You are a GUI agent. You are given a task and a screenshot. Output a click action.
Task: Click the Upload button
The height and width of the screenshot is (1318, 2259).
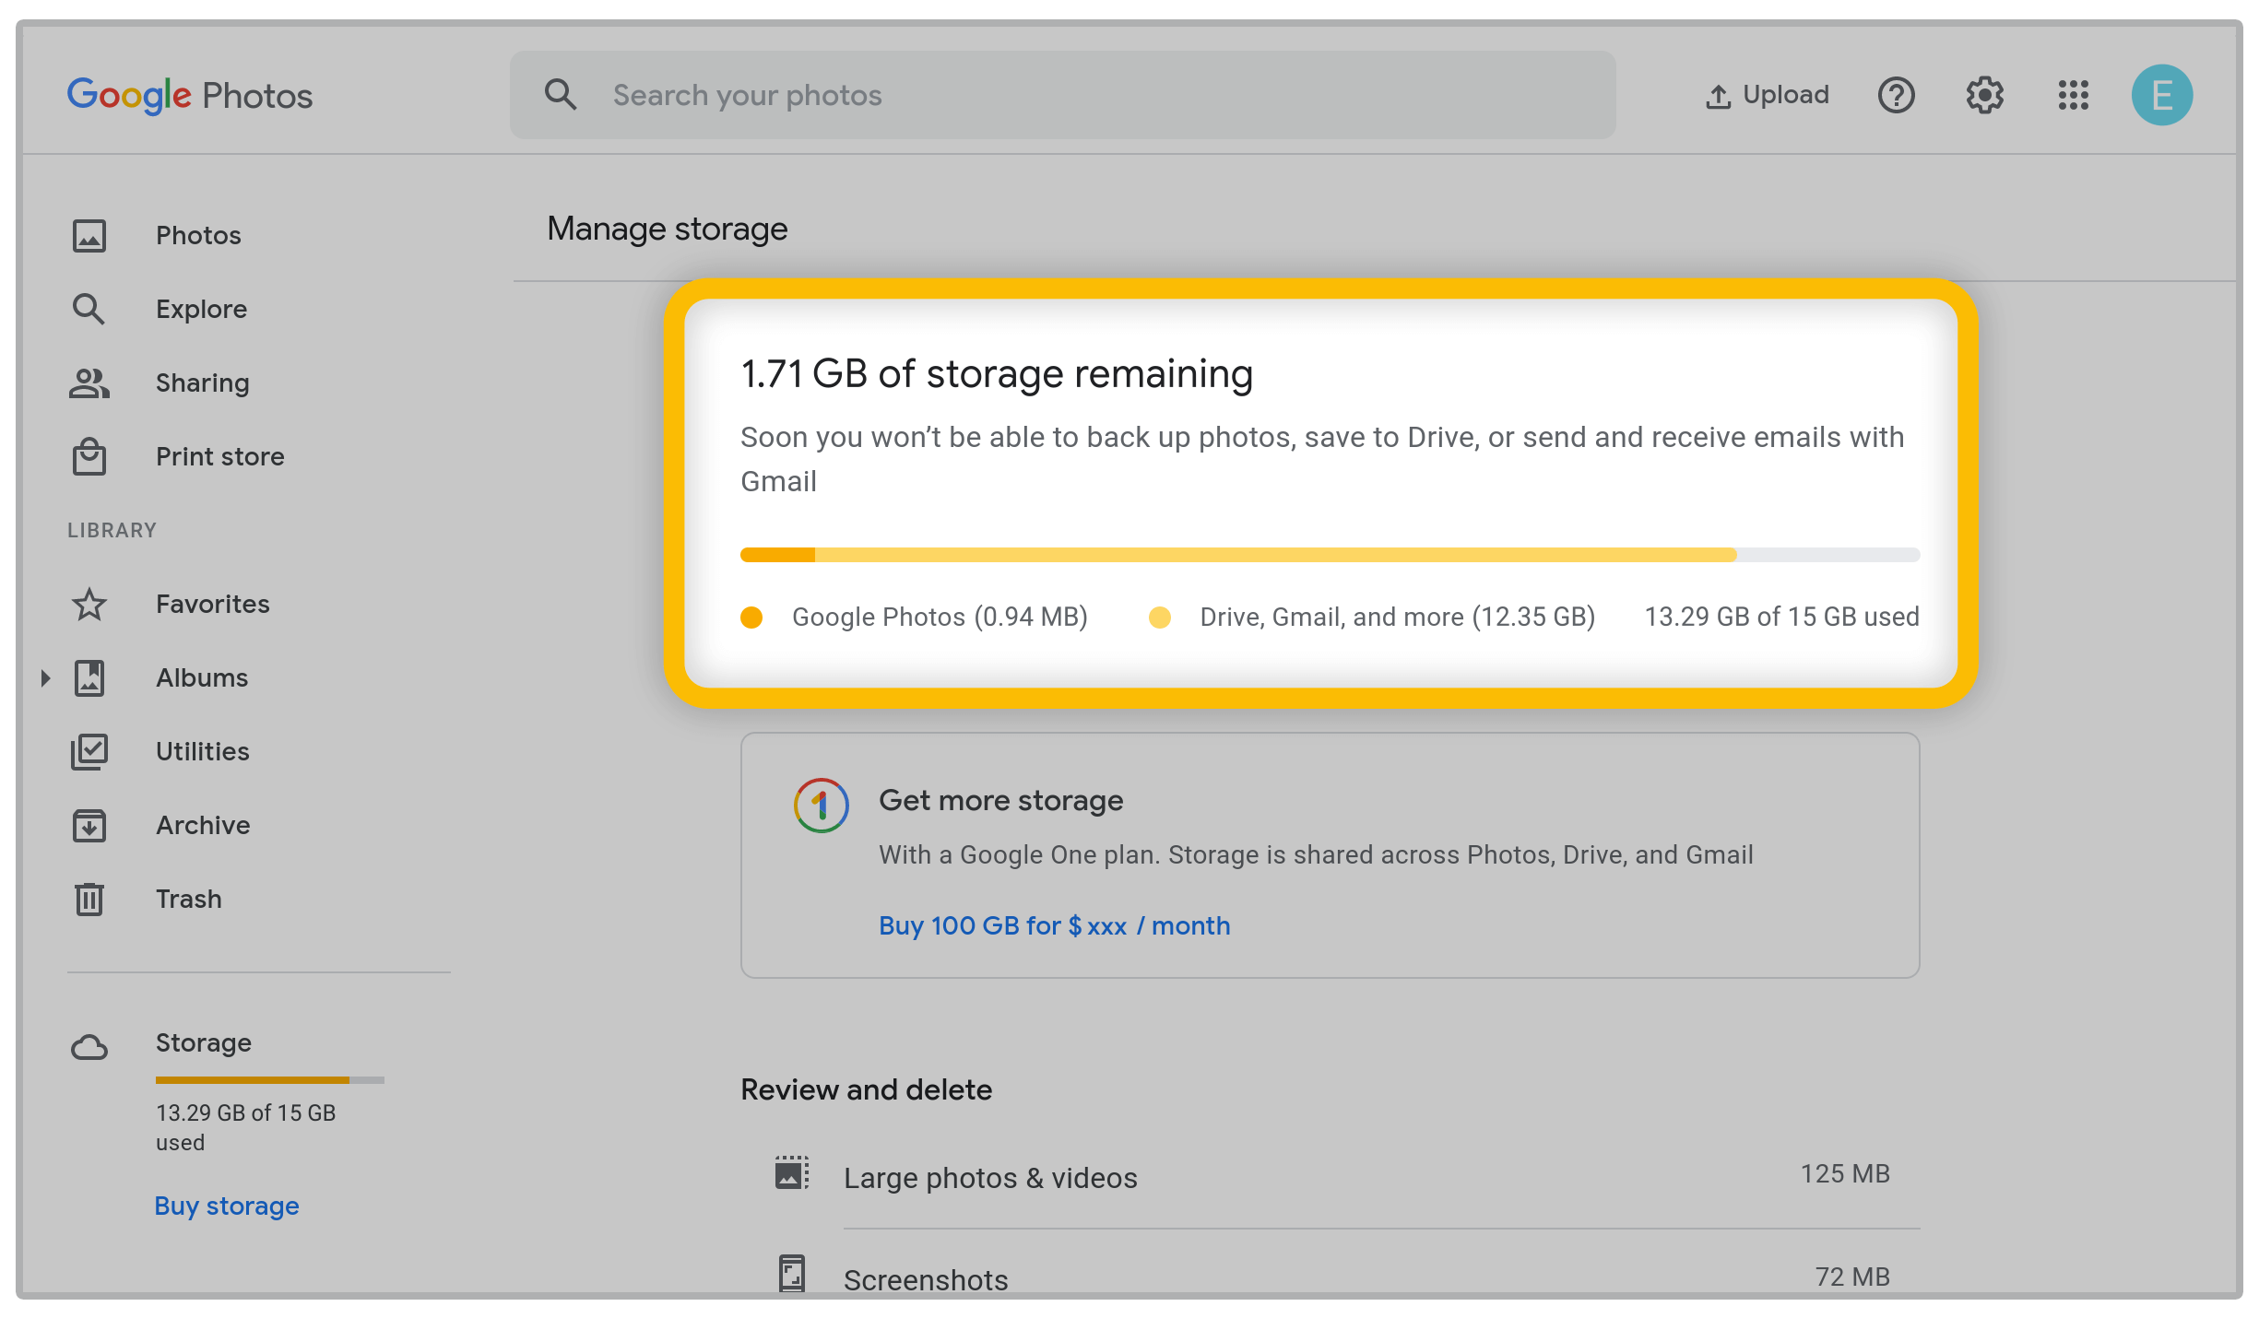[x=1767, y=95]
